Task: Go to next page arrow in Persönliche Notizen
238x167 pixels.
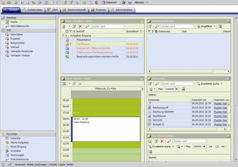Action: tap(223, 146)
